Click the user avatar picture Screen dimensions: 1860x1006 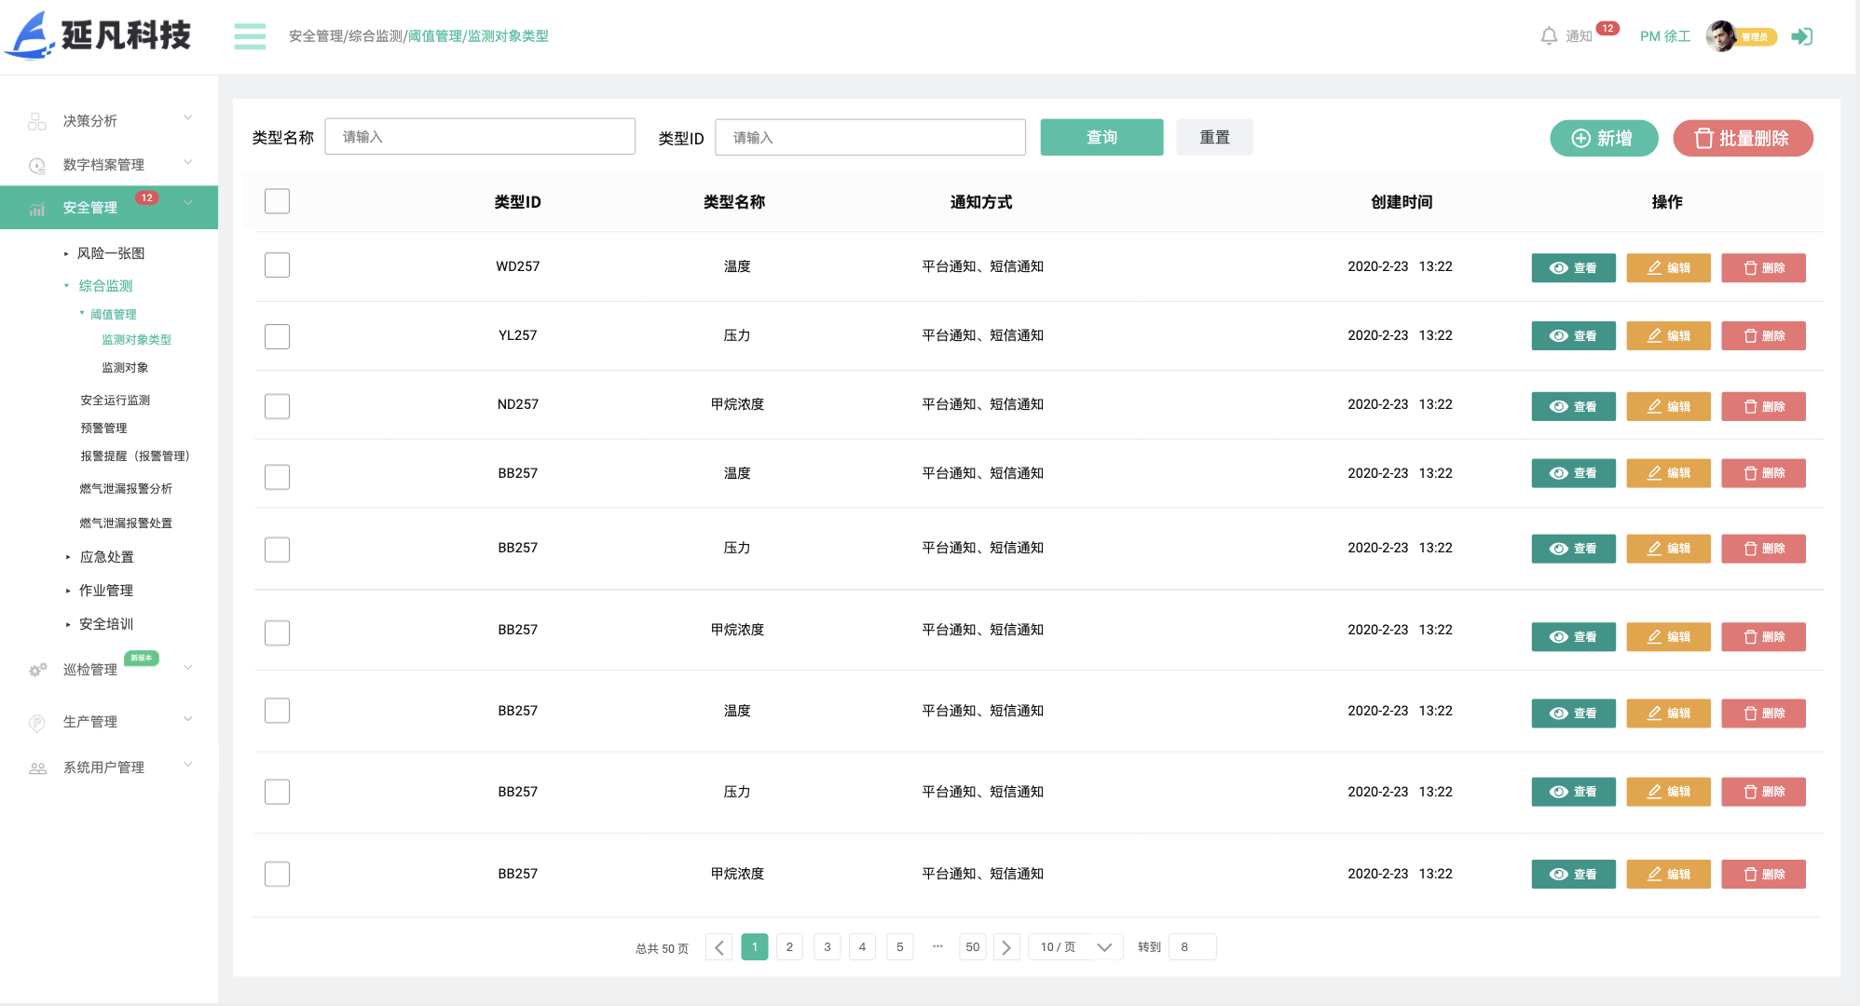click(x=1720, y=36)
